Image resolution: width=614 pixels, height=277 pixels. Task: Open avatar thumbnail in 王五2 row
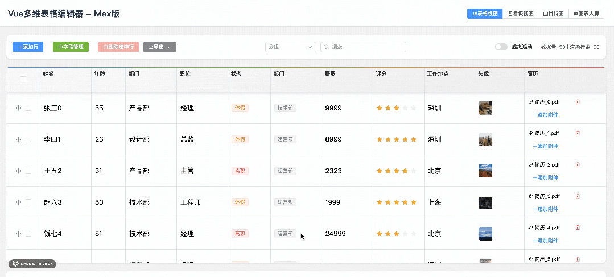pyautogui.click(x=485, y=171)
